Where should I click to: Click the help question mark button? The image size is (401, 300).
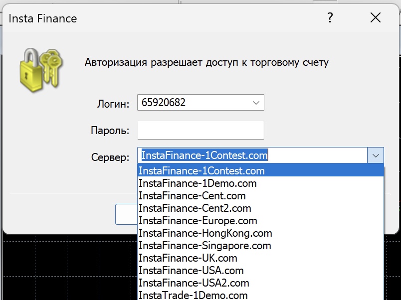[330, 18]
